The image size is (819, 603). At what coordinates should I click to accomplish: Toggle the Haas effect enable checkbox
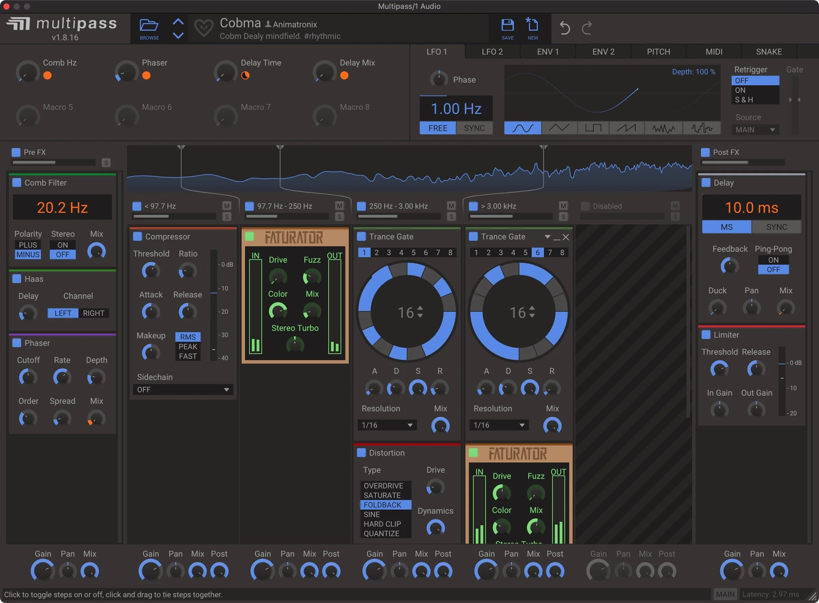tap(17, 279)
